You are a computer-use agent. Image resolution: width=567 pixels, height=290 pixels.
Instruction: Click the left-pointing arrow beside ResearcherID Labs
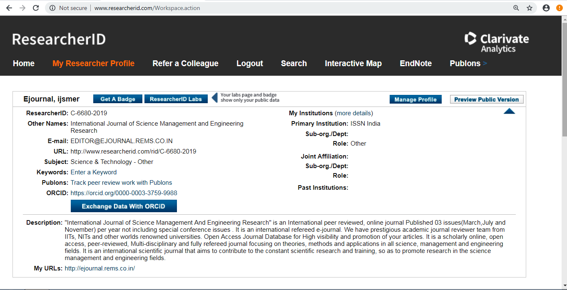[x=214, y=98]
